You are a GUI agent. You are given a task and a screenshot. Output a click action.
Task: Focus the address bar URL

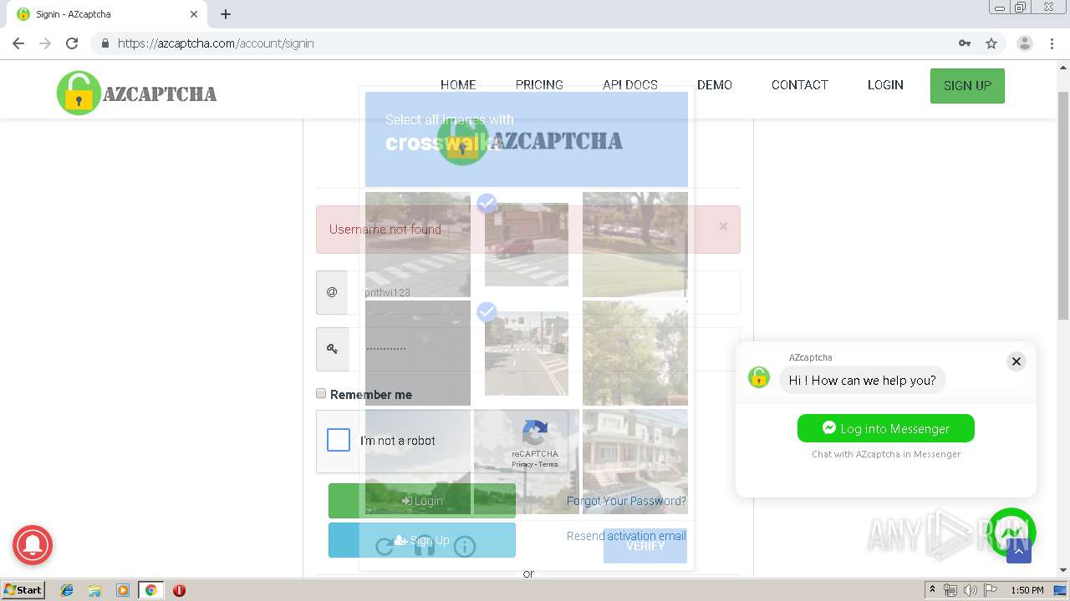point(216,43)
